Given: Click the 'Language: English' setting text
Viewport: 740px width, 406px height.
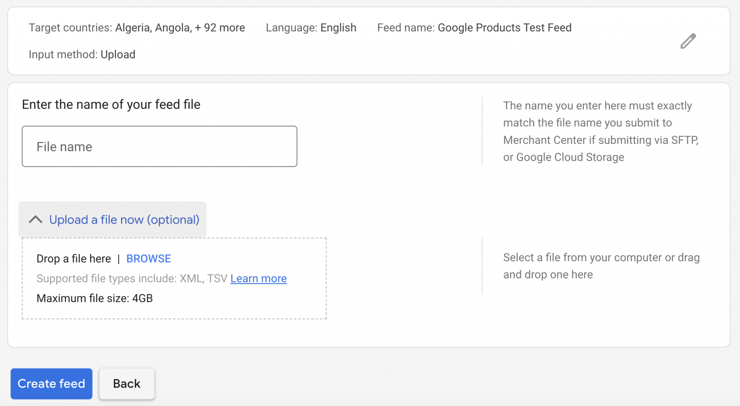Looking at the screenshot, I should click(x=311, y=27).
